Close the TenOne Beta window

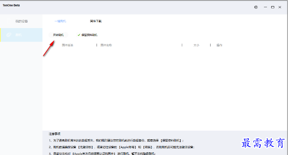coord(280,7)
